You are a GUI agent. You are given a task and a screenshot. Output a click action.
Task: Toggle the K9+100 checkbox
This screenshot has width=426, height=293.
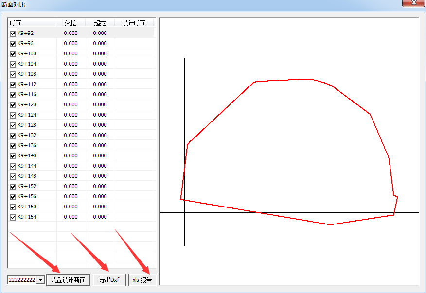point(13,54)
